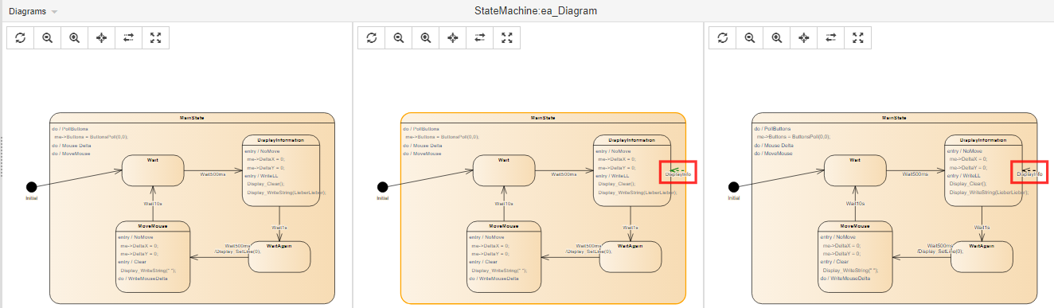Expand middle diagram panel to fullscreen
The image size is (1054, 308).
[x=507, y=37]
